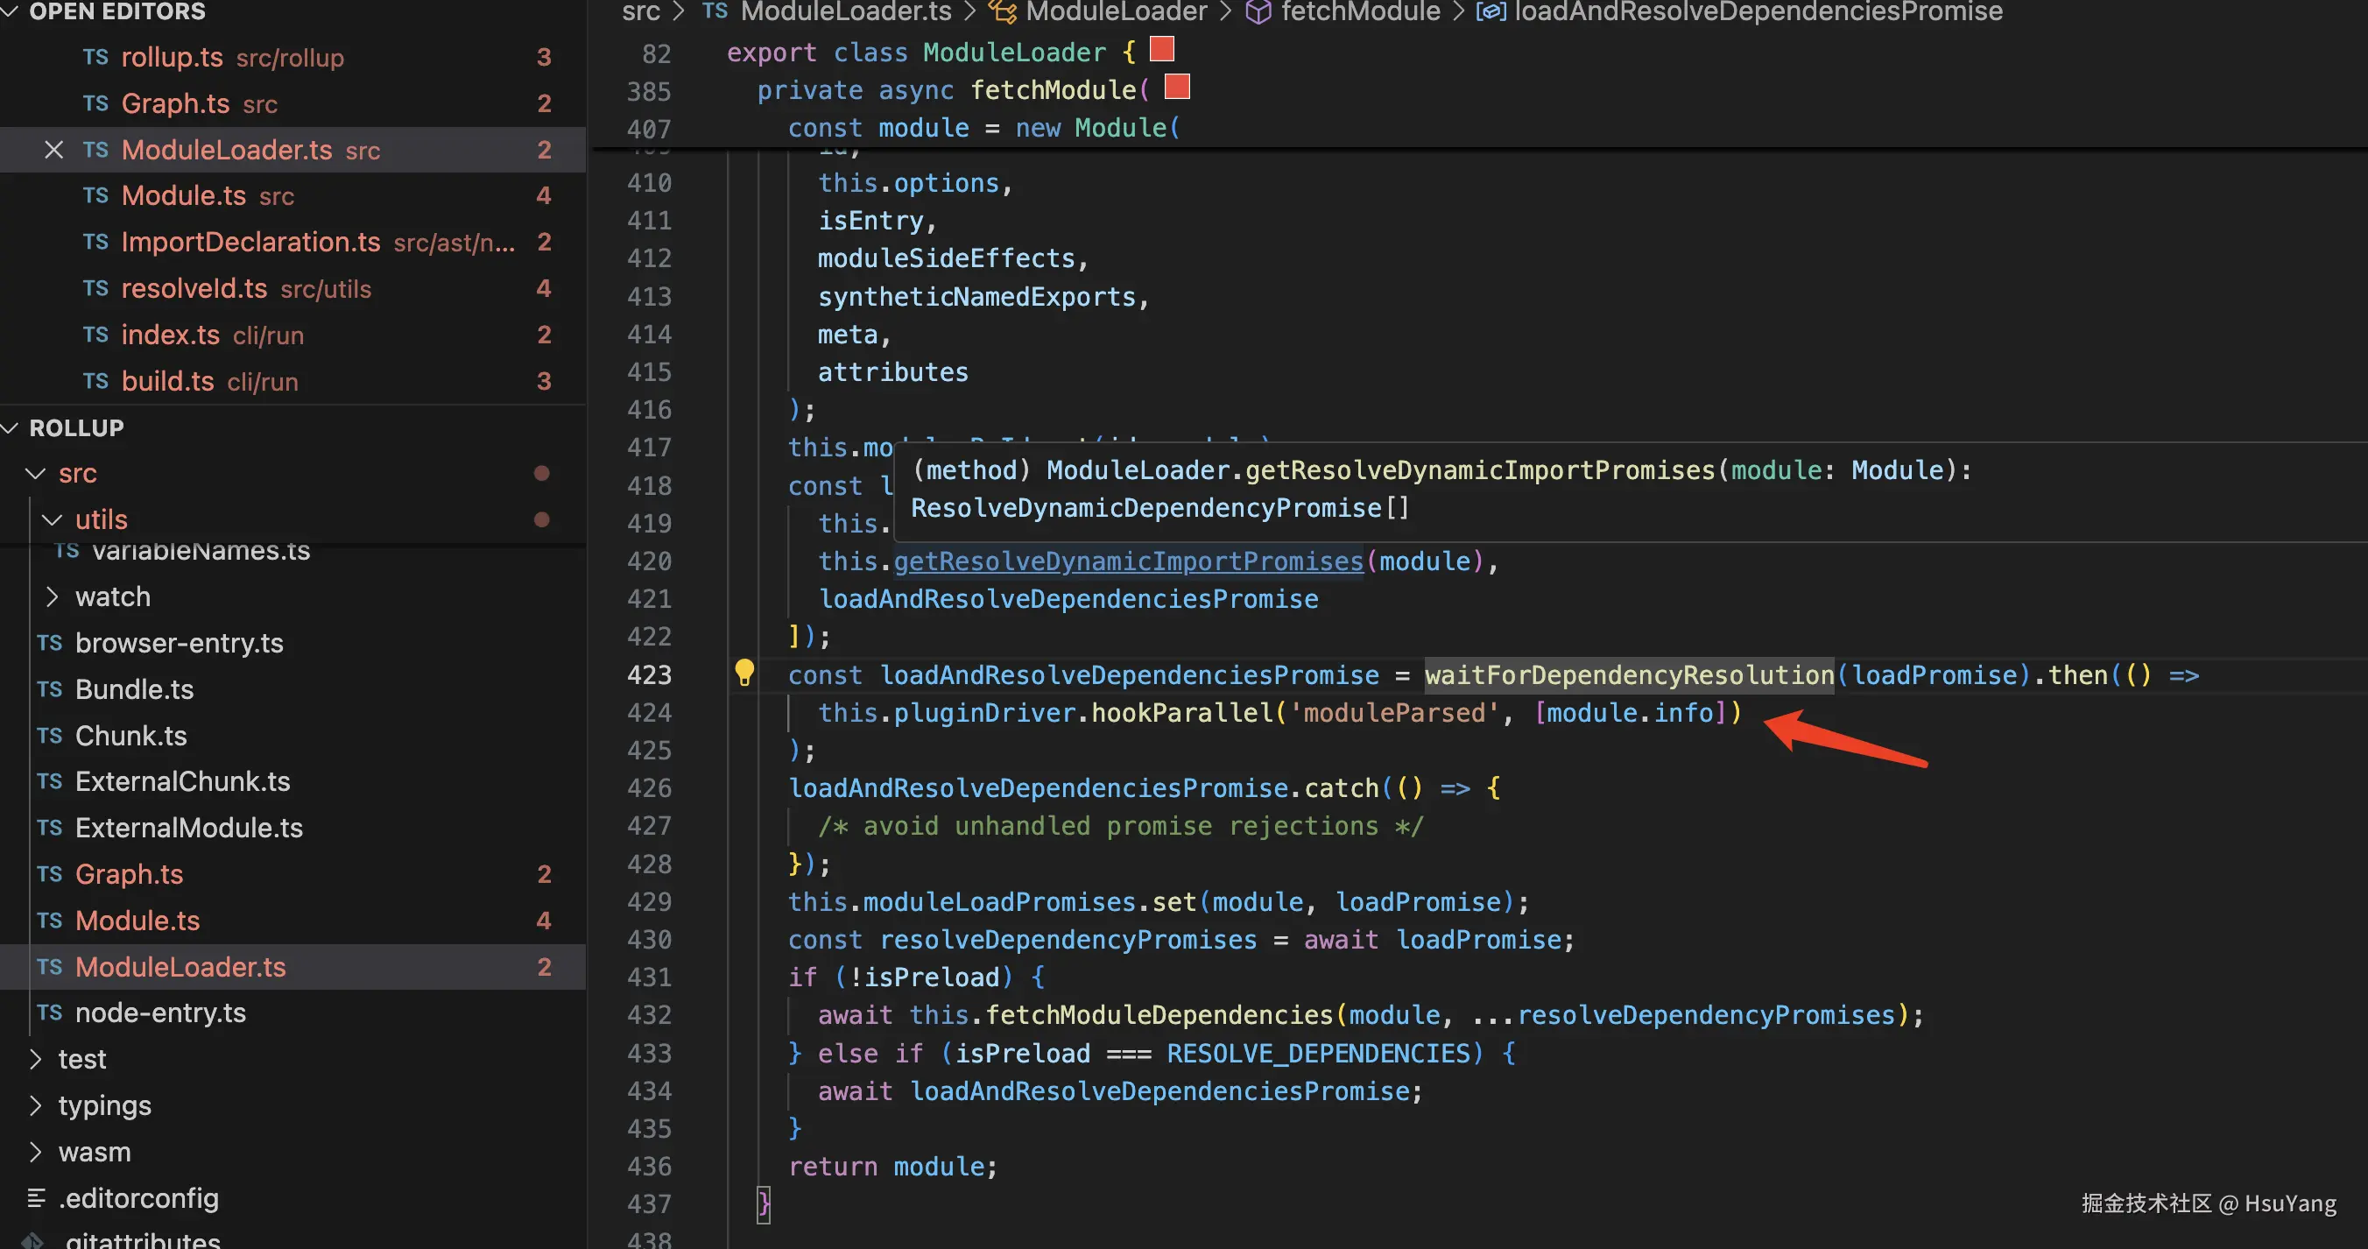2368x1249 pixels.
Task: Click the fetchModule breadcrumb method icon
Action: (1258, 12)
